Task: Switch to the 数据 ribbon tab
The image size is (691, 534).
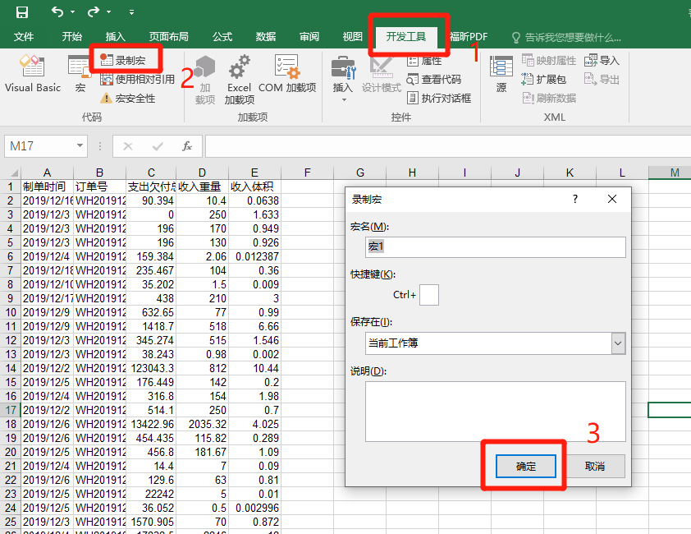Action: [266, 37]
